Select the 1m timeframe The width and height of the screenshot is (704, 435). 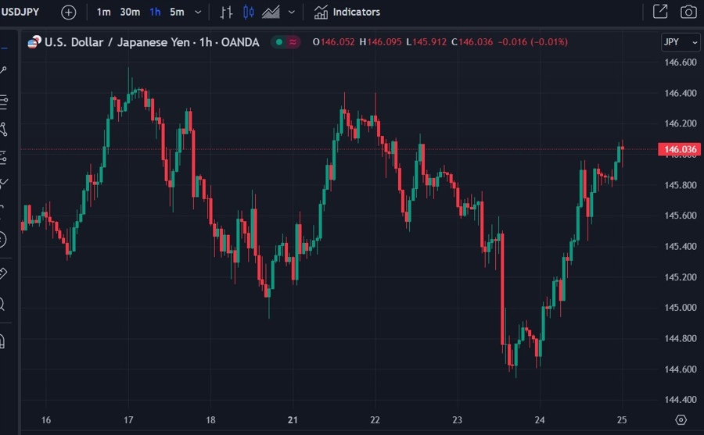(103, 12)
